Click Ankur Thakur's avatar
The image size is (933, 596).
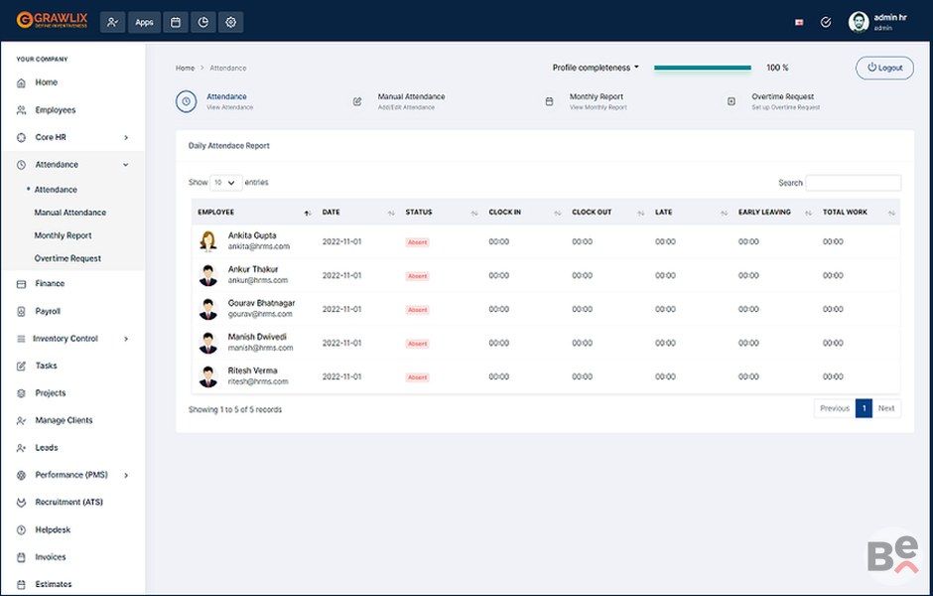tap(207, 276)
